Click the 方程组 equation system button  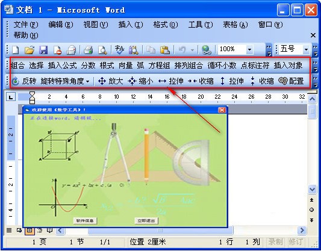pos(159,66)
